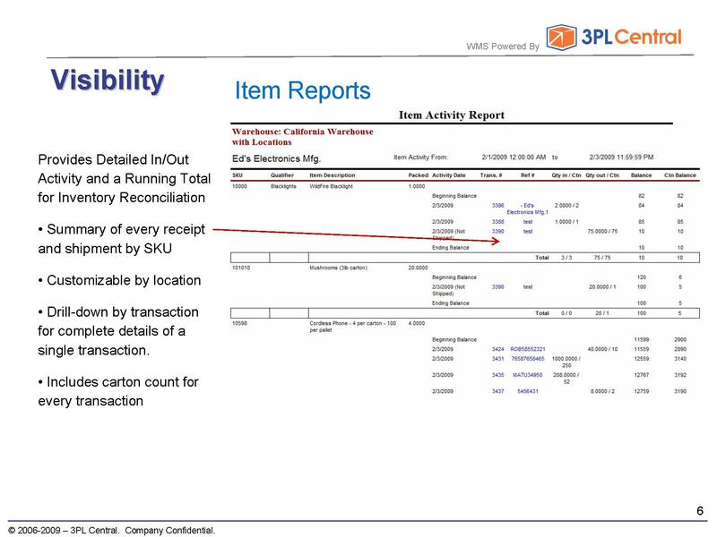Click reference 'Ed's Electronics Mfg.1' link
Viewport: 717px width, 537px height.
[x=527, y=209]
